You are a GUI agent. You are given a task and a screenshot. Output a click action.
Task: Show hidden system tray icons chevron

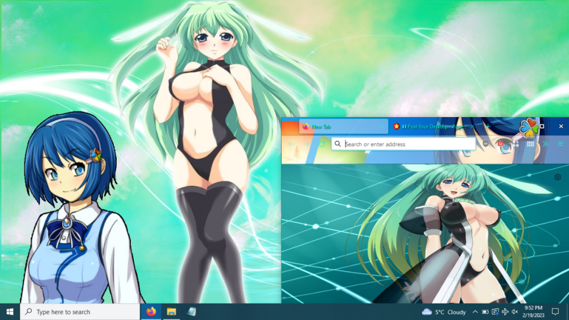[x=475, y=312]
